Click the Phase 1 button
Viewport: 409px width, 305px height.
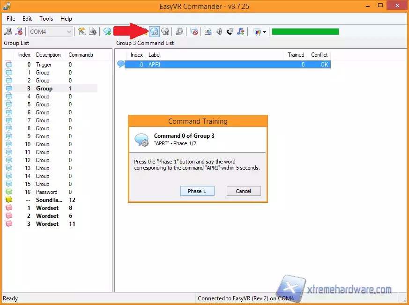(197, 191)
